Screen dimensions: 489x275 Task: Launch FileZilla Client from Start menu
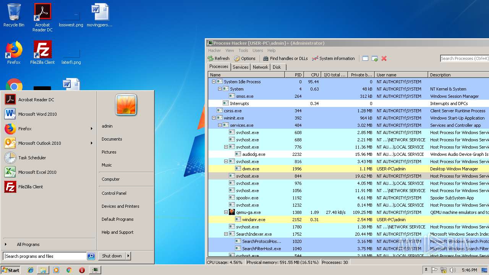49,187
